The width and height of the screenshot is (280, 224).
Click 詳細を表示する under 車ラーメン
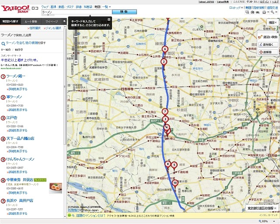tap(18, 110)
